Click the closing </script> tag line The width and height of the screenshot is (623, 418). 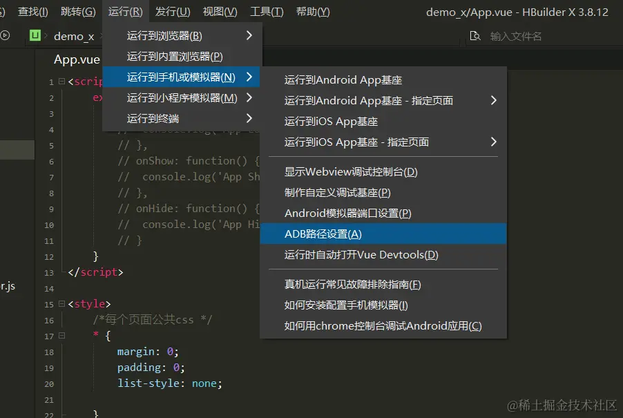(96, 272)
